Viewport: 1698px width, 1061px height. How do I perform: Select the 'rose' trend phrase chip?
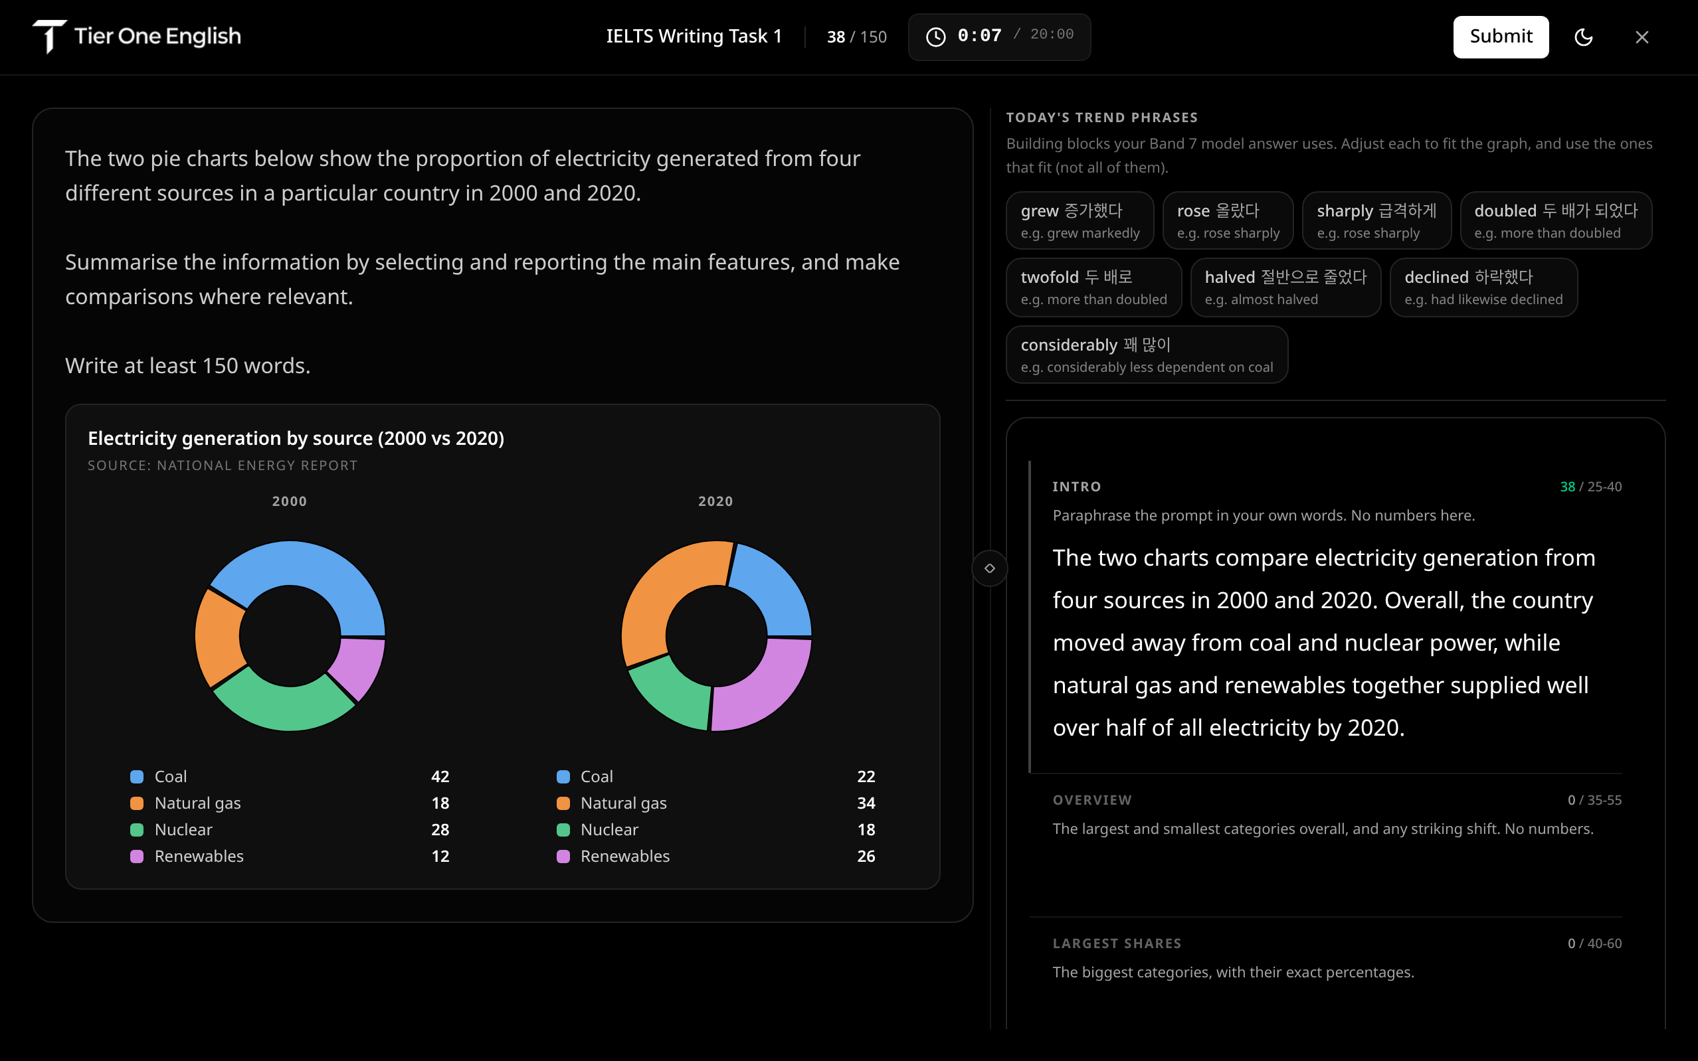(x=1228, y=220)
